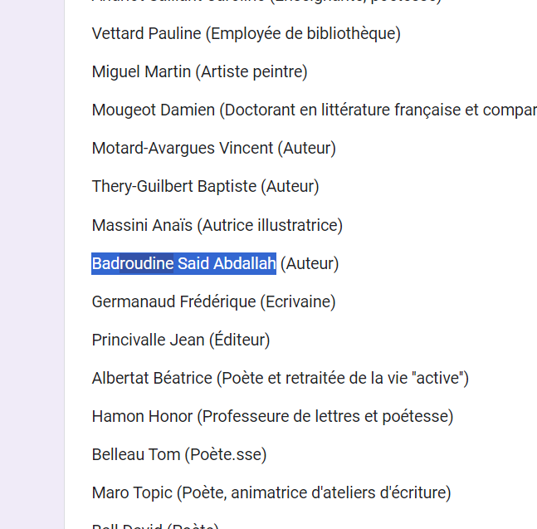This screenshot has width=537, height=529.
Task: Select the Massini Anaïs Autrice illustratrice line
Action: 217,225
